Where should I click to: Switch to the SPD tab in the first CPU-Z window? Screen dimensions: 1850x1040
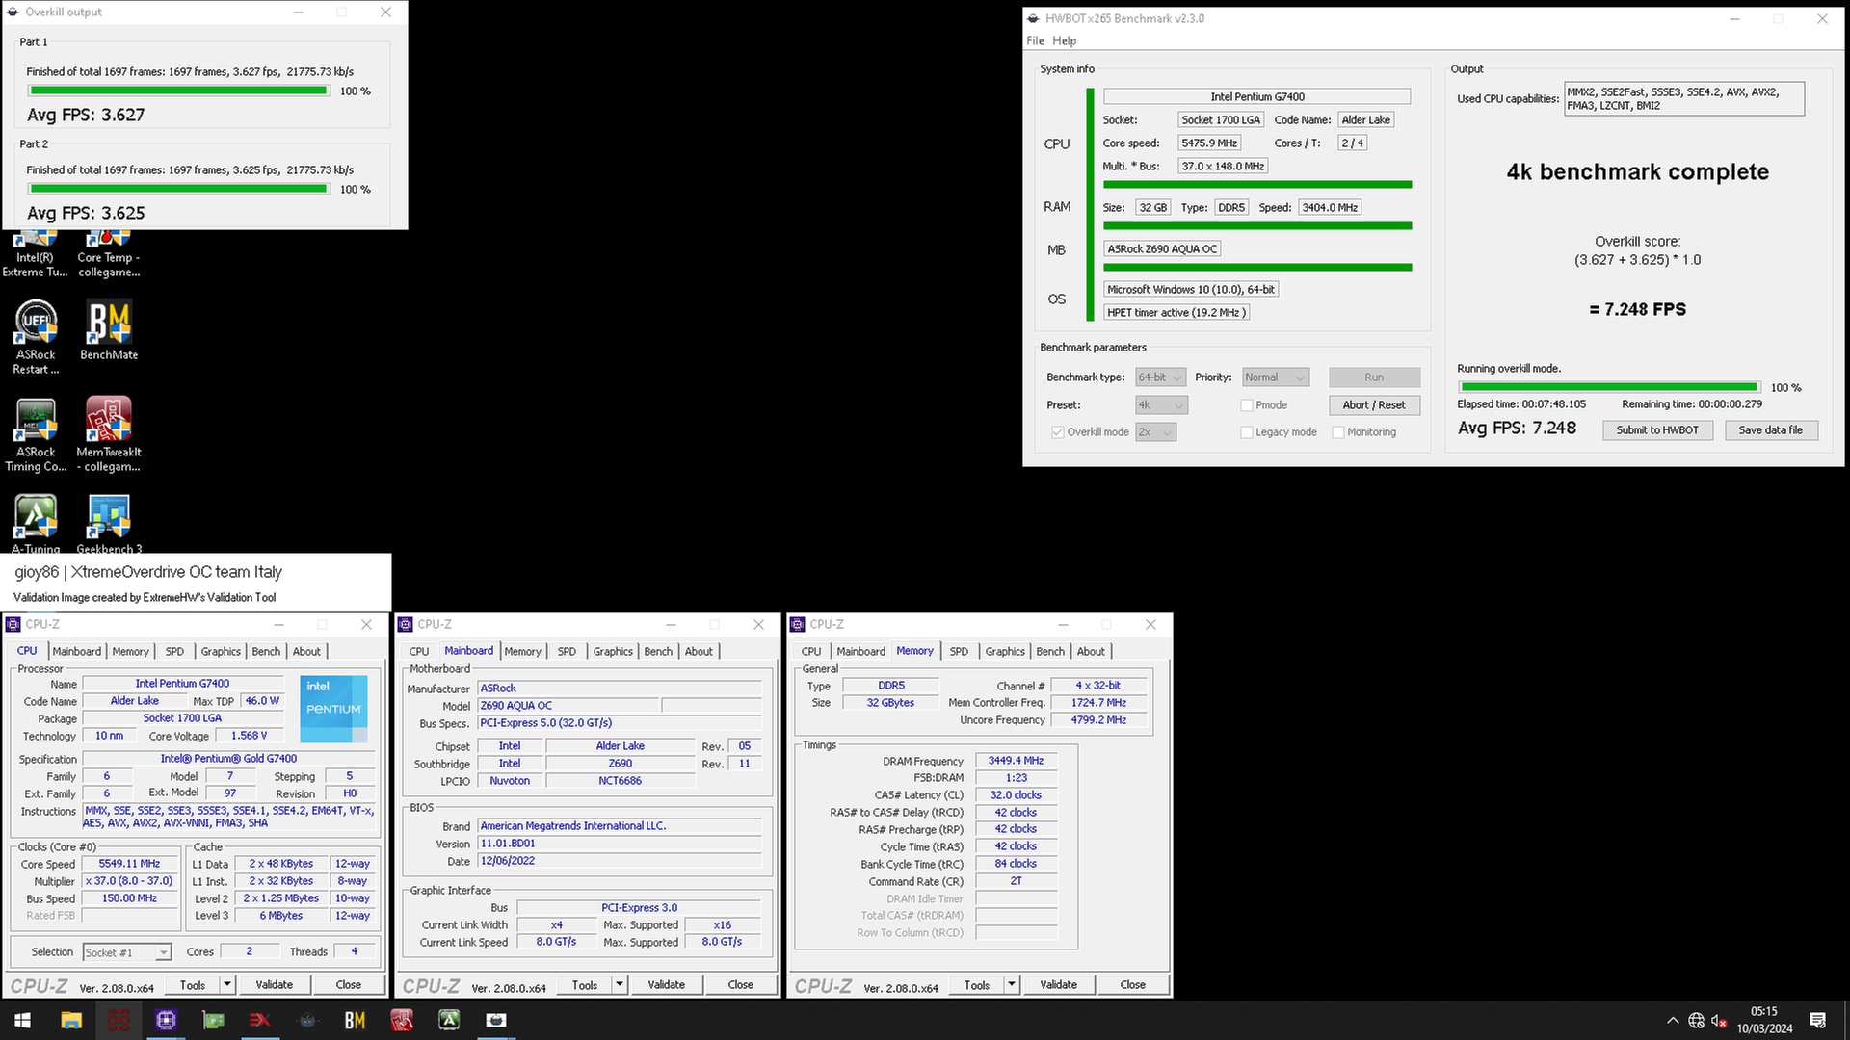174,652
